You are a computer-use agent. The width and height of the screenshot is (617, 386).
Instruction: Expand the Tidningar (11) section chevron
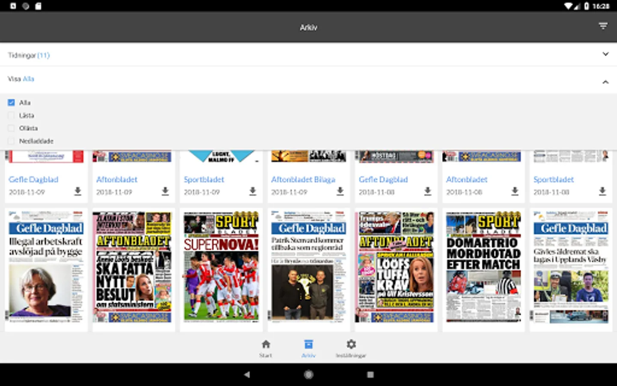(x=605, y=54)
